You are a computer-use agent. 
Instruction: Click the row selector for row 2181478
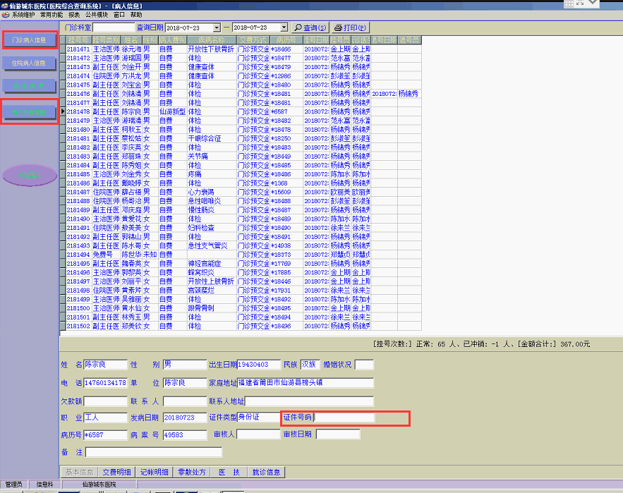[x=63, y=111]
